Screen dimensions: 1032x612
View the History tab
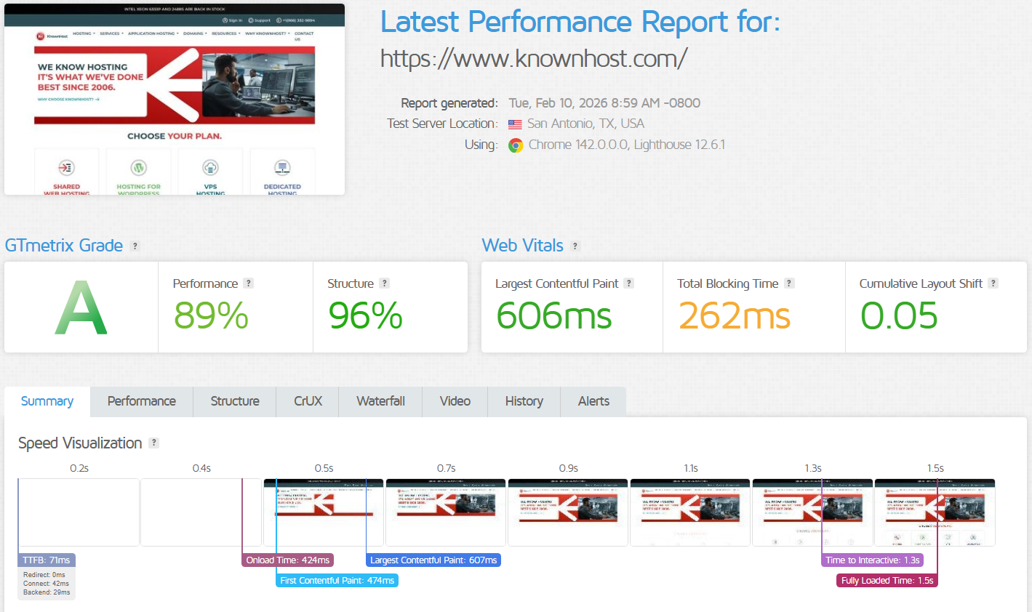tap(524, 401)
